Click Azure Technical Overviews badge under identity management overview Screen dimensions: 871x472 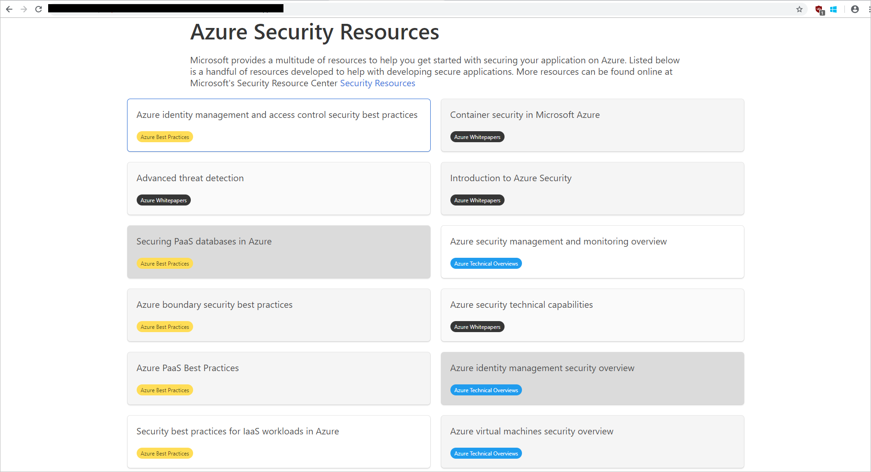click(x=486, y=390)
